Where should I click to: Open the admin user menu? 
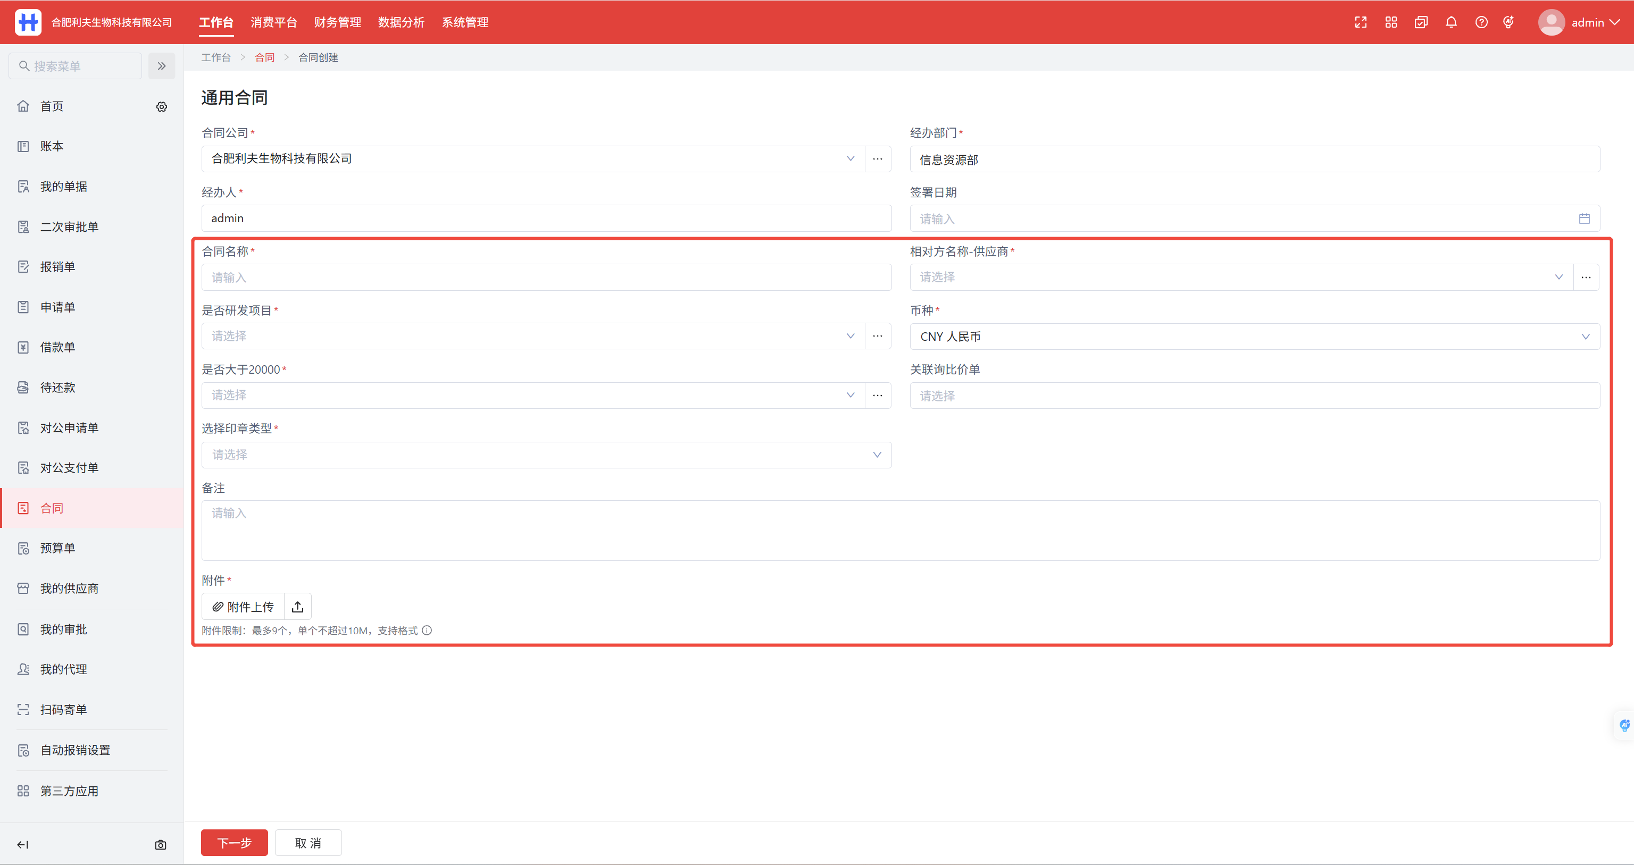coord(1579,22)
